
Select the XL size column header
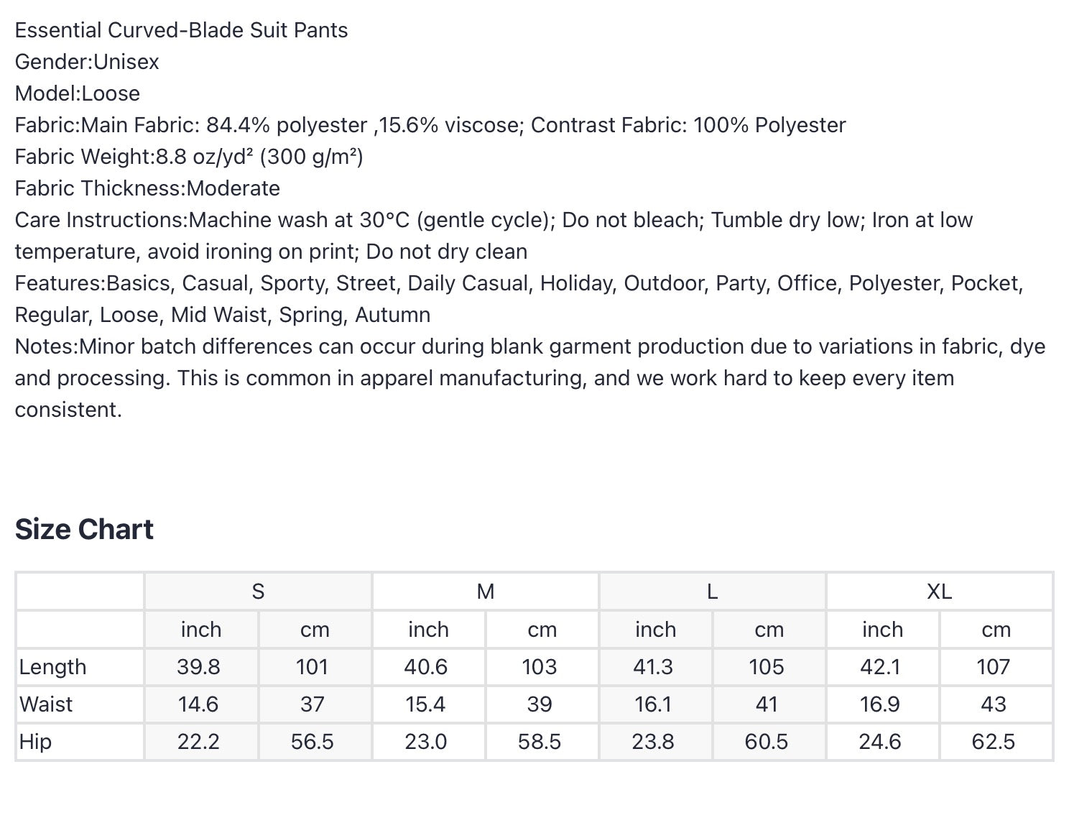pyautogui.click(x=939, y=592)
